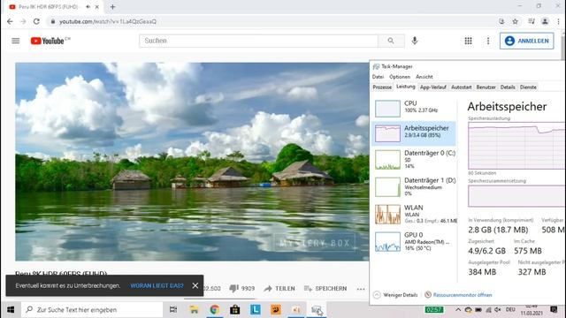The height and width of the screenshot is (318, 566).
Task: Go back in the Chrome browser
Action: [10, 21]
